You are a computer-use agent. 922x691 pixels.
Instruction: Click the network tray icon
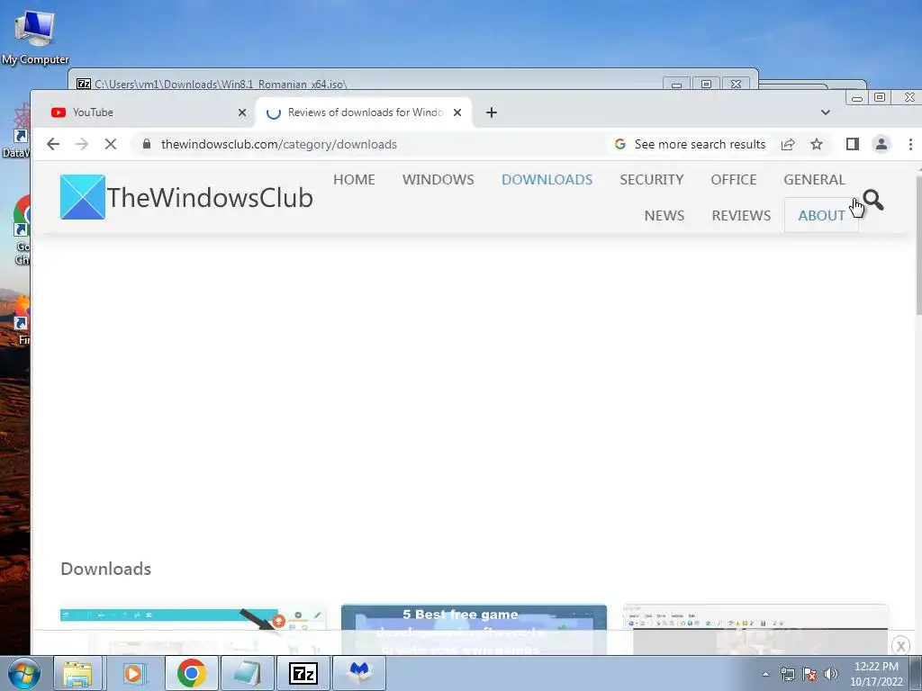[787, 674]
